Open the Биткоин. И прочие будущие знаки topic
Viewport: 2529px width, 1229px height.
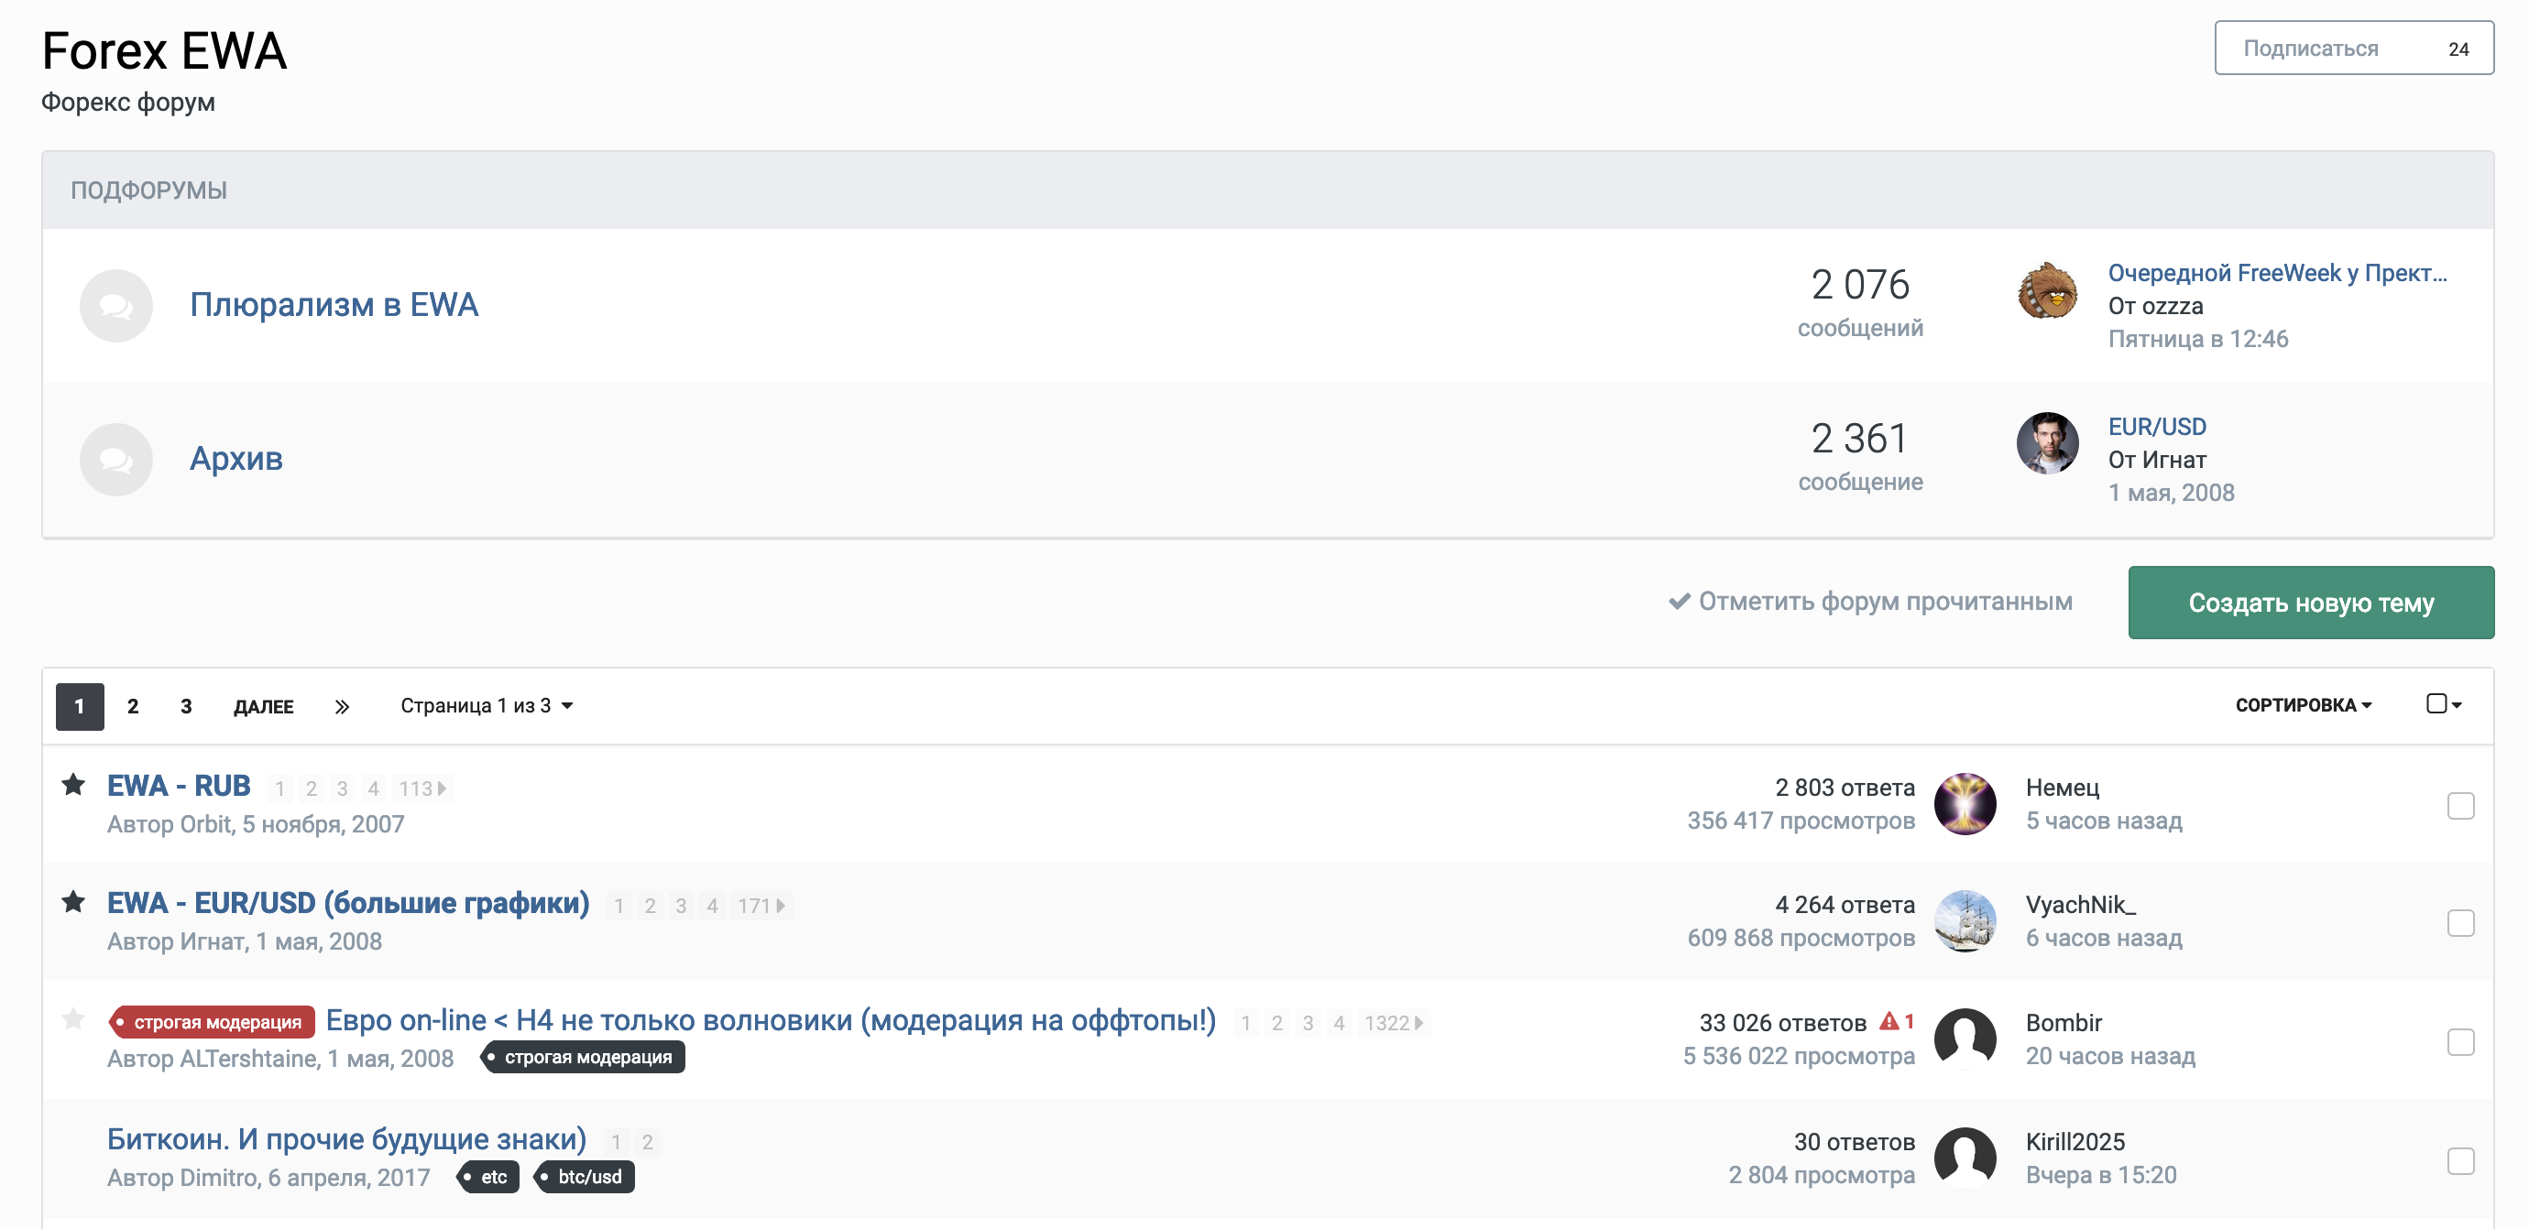tap(346, 1140)
